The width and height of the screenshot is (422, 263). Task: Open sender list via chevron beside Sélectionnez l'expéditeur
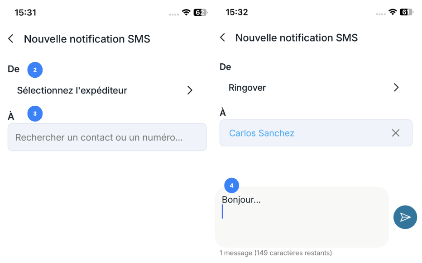(x=190, y=90)
